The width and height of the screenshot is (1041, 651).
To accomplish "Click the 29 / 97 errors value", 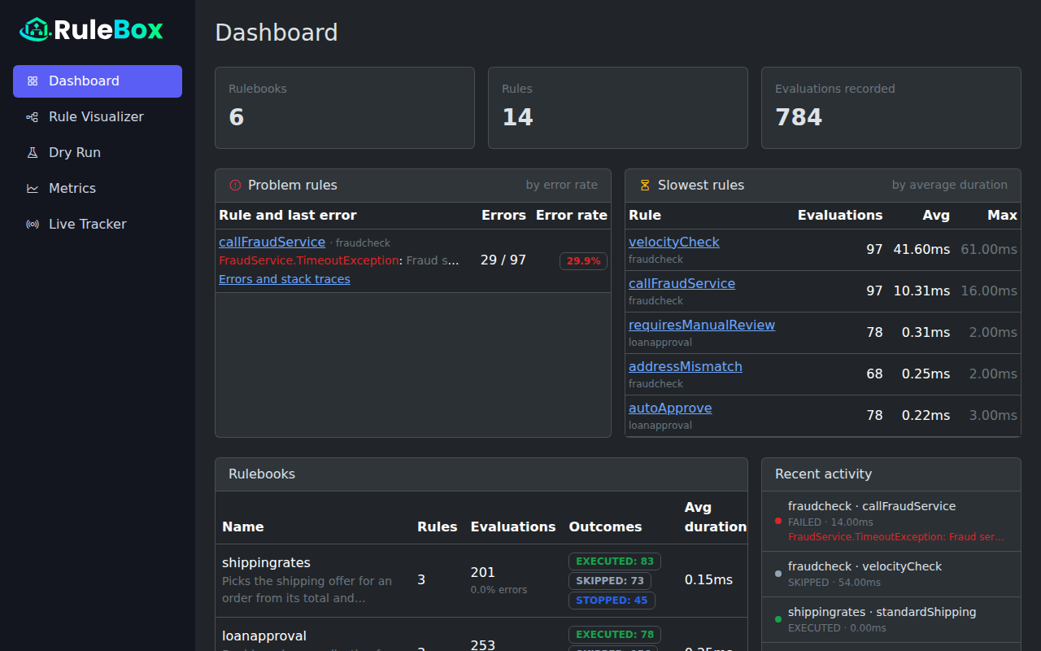I will [503, 260].
